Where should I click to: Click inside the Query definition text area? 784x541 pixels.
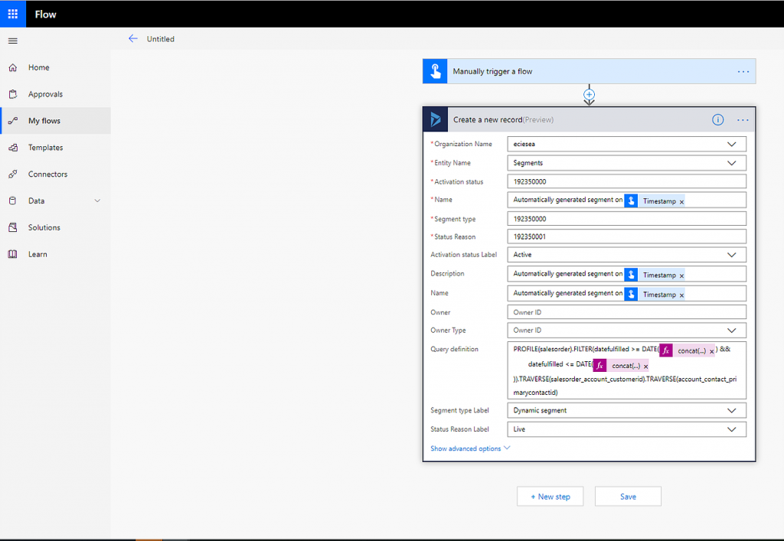tap(626, 370)
